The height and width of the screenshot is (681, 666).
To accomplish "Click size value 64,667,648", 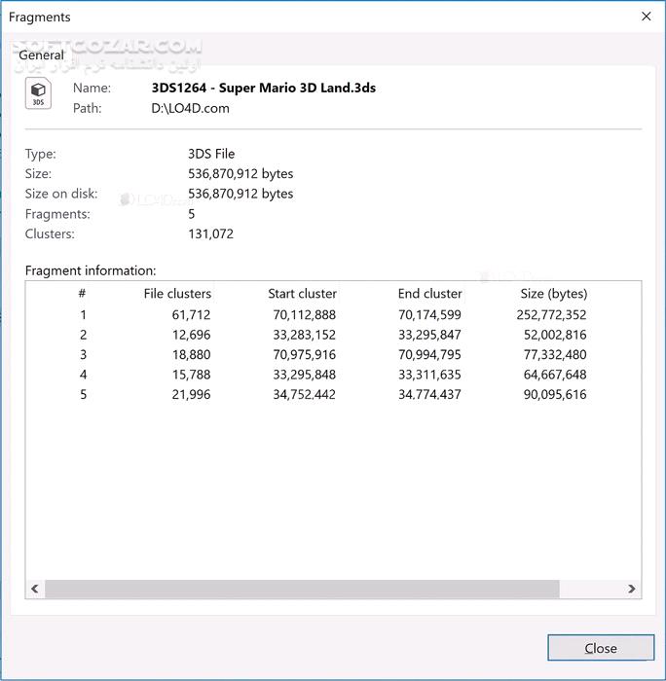I will point(555,375).
